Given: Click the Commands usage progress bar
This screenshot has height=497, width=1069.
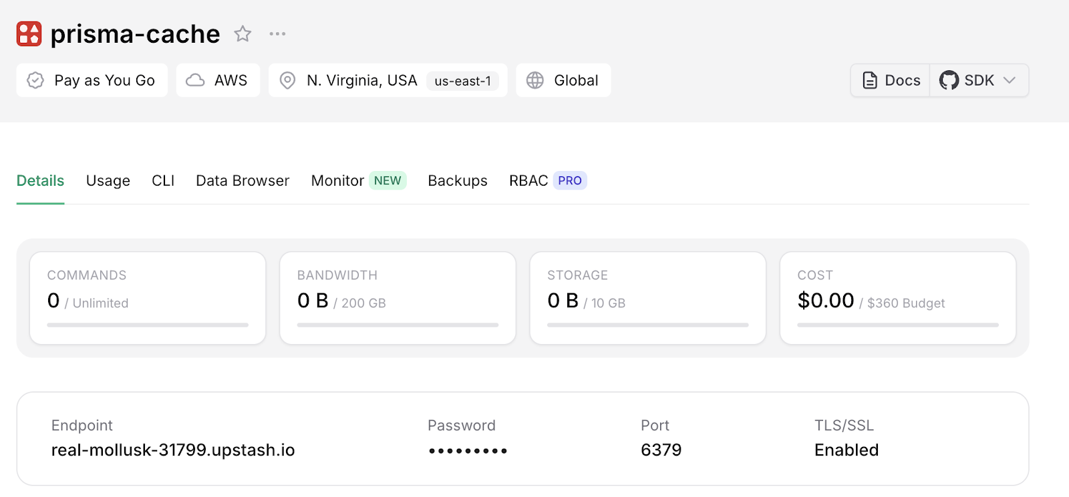Looking at the screenshot, I should point(148,325).
